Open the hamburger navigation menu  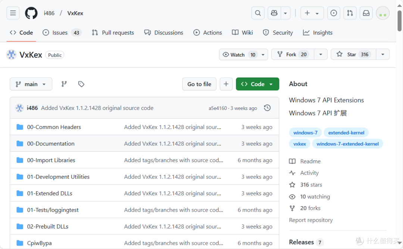13,13
